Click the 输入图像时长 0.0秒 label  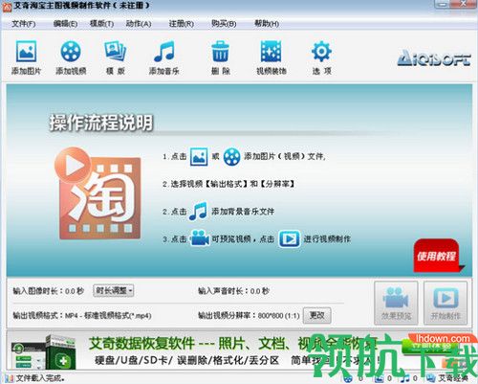[x=48, y=291]
